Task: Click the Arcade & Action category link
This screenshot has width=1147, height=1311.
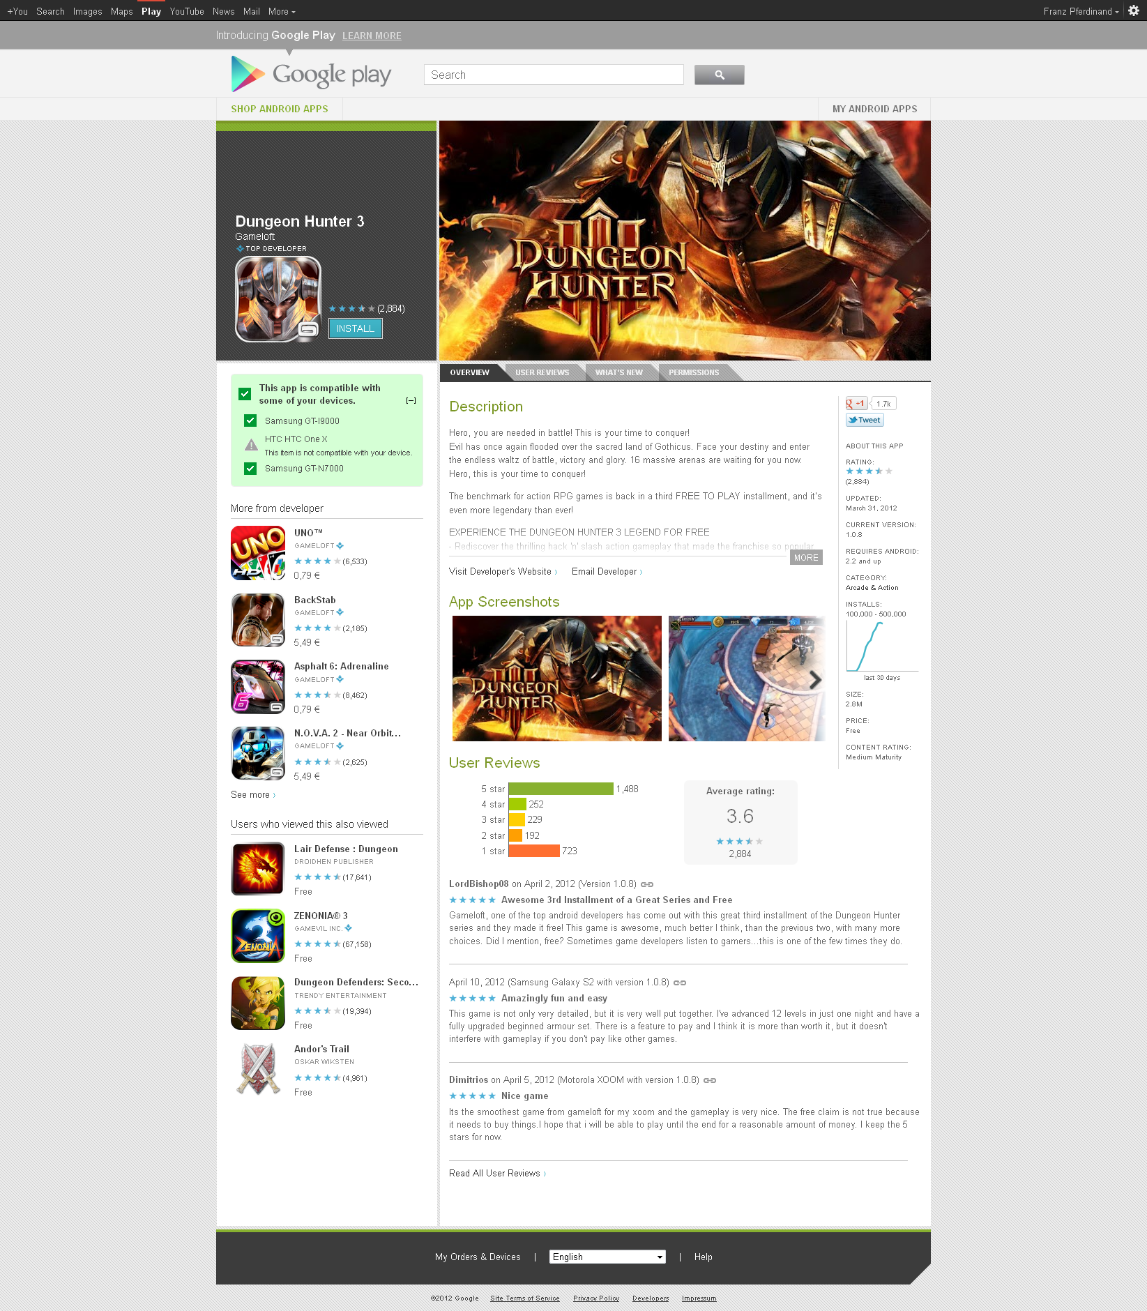Action: tap(872, 588)
